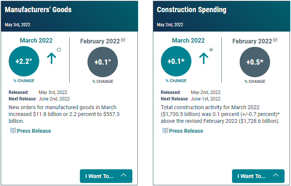Select the +2.2° March 2022 circle
Image resolution: width=291 pixels, height=186 pixels.
[24, 61]
